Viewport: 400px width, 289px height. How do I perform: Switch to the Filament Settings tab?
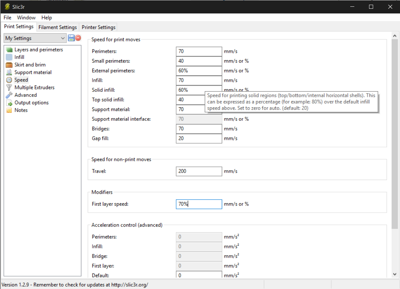(x=58, y=27)
